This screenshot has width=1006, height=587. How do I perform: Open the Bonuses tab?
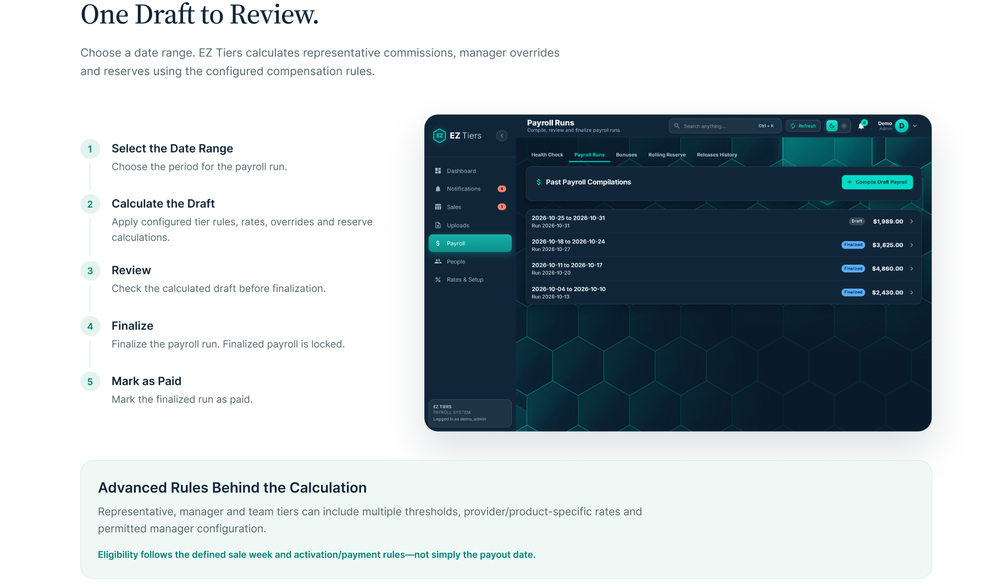coord(626,155)
